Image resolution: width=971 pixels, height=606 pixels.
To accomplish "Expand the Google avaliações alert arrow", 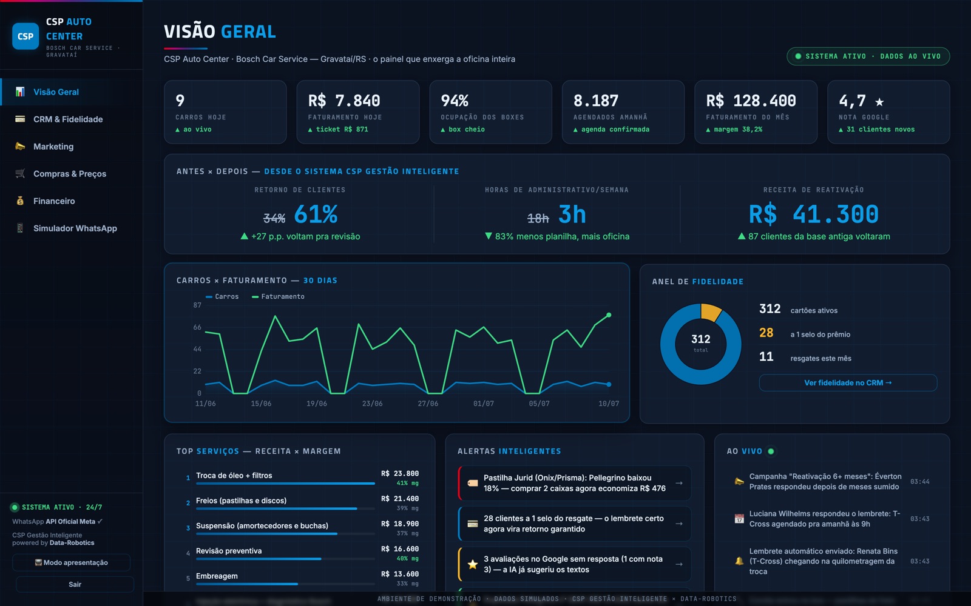I will (679, 564).
